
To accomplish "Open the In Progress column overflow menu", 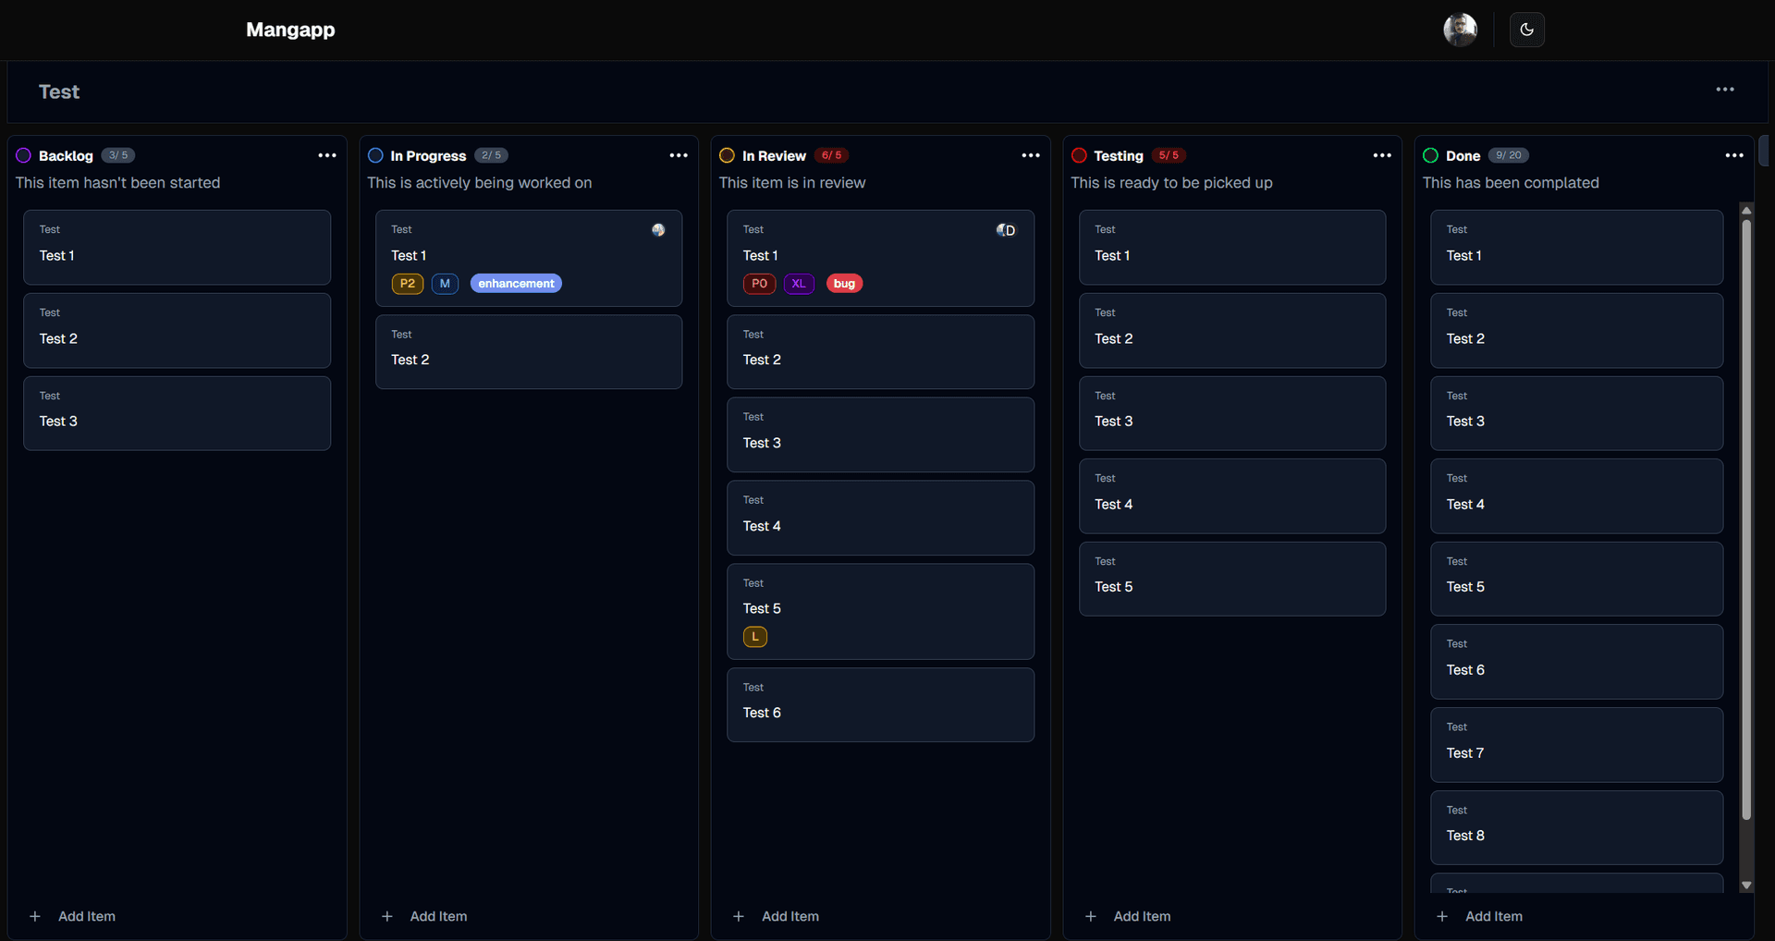I will tap(679, 155).
